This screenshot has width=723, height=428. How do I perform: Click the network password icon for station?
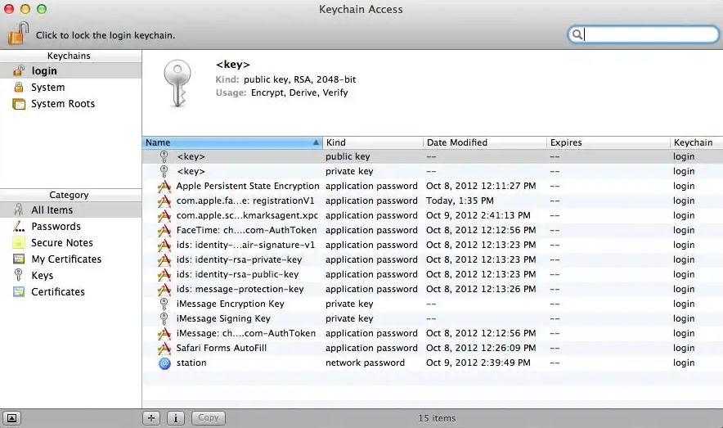coord(164,363)
